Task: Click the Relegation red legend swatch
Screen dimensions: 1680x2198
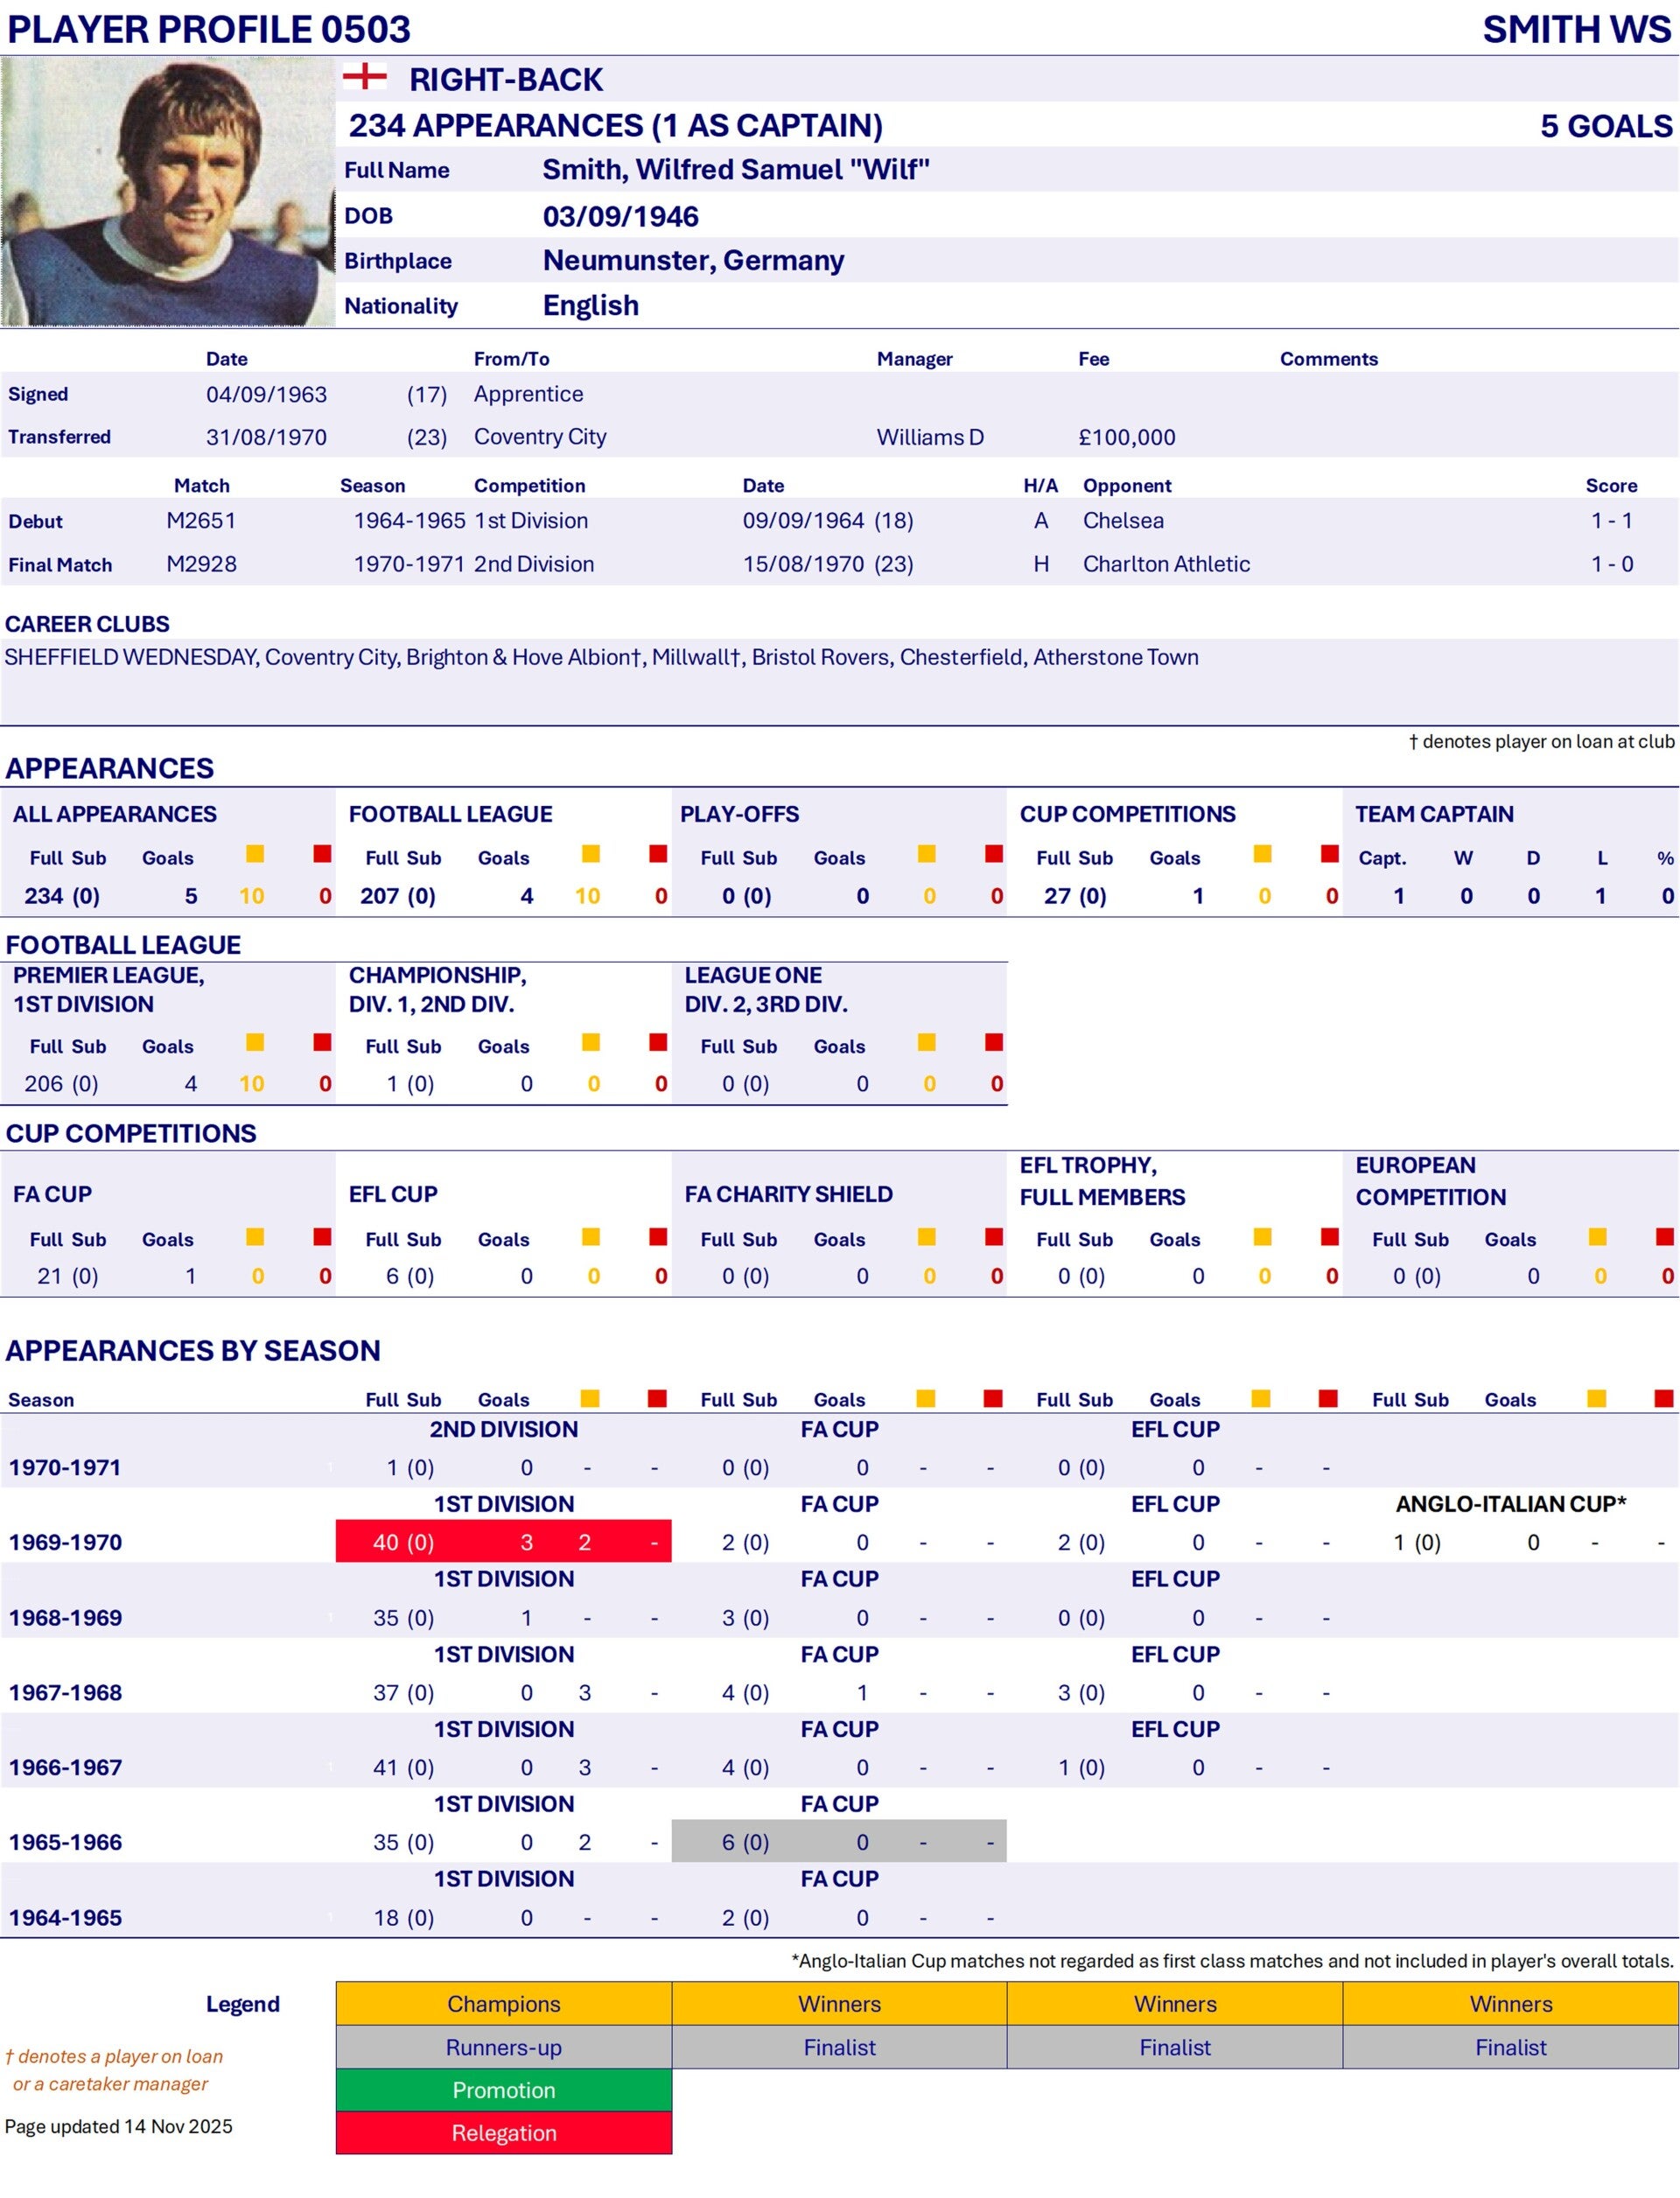Action: point(503,2133)
